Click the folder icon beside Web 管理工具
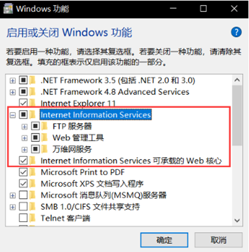This screenshot has width=249, height=252. click(44, 138)
